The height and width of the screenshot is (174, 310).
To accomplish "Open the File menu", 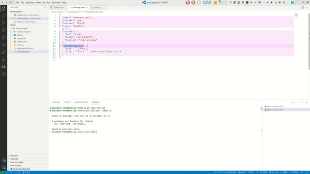I will [x=17, y=2].
